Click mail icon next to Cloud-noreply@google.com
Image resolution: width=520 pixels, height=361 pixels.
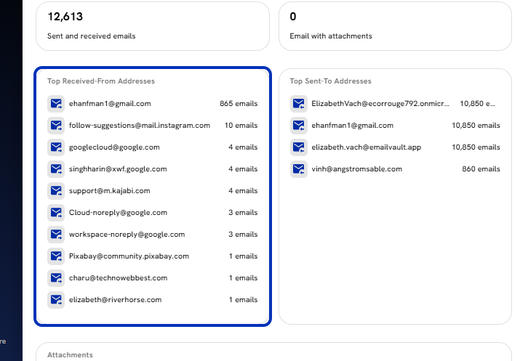(56, 213)
